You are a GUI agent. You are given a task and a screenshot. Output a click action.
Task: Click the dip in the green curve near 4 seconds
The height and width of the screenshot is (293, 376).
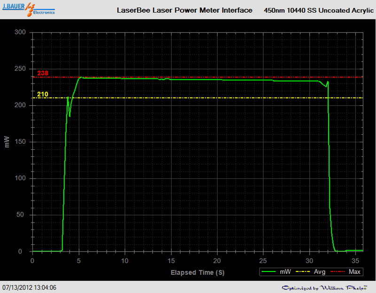click(70, 116)
